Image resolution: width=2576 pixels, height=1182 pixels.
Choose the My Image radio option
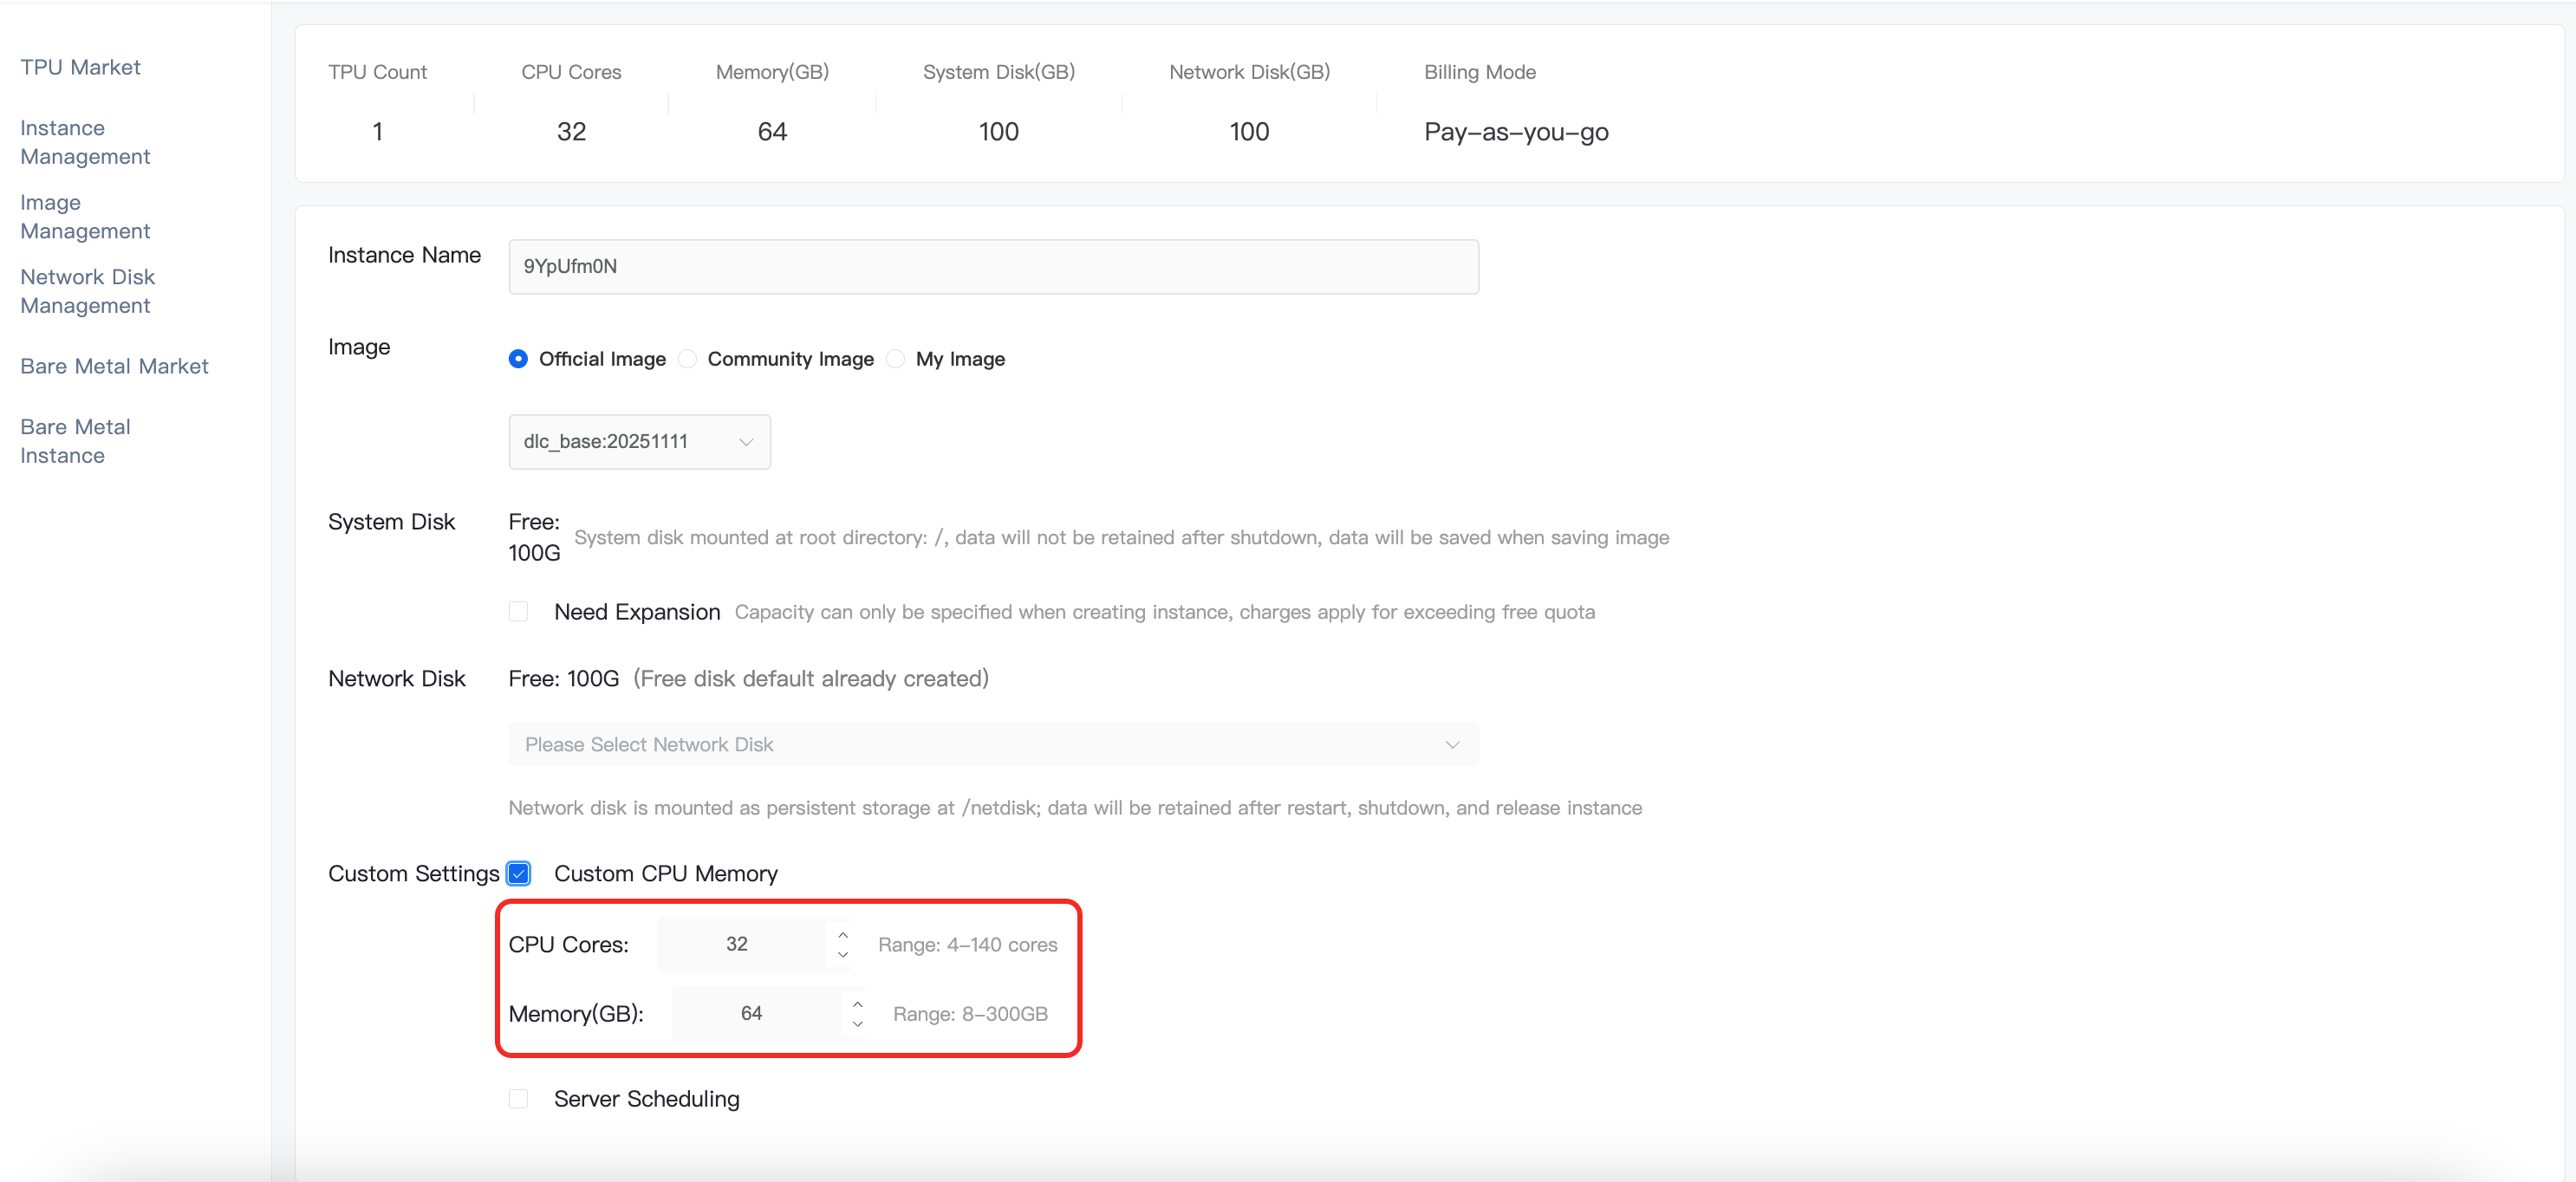896,359
